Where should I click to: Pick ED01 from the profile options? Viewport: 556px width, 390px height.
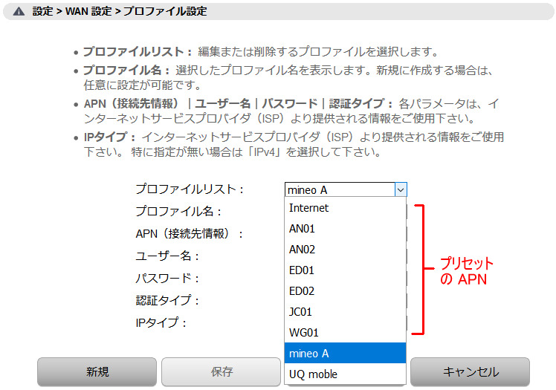point(345,270)
